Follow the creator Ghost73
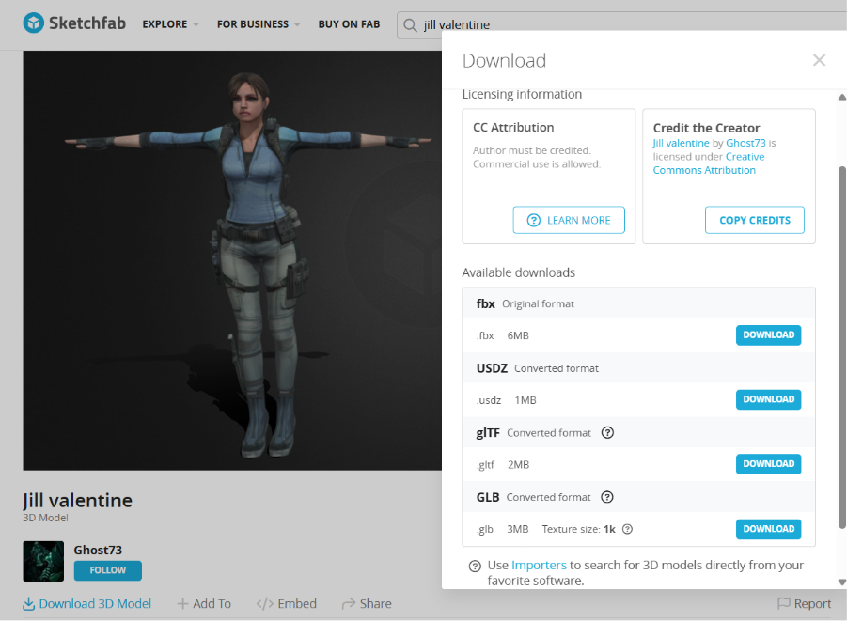 [x=108, y=570]
